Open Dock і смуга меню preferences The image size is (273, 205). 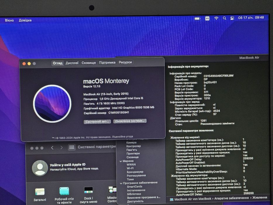[x=88, y=190]
